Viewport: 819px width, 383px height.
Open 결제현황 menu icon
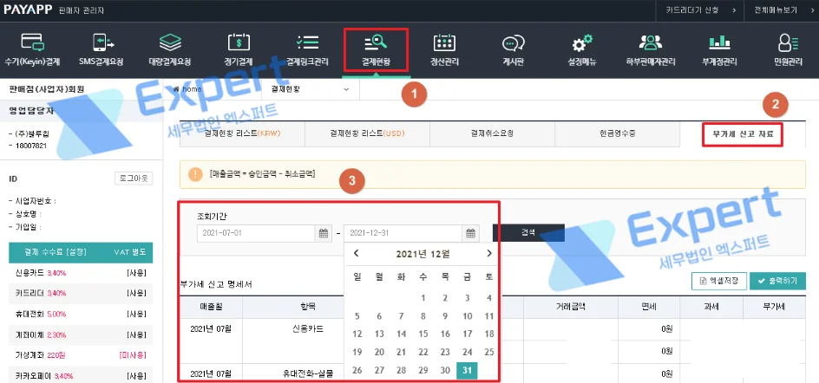(376, 42)
